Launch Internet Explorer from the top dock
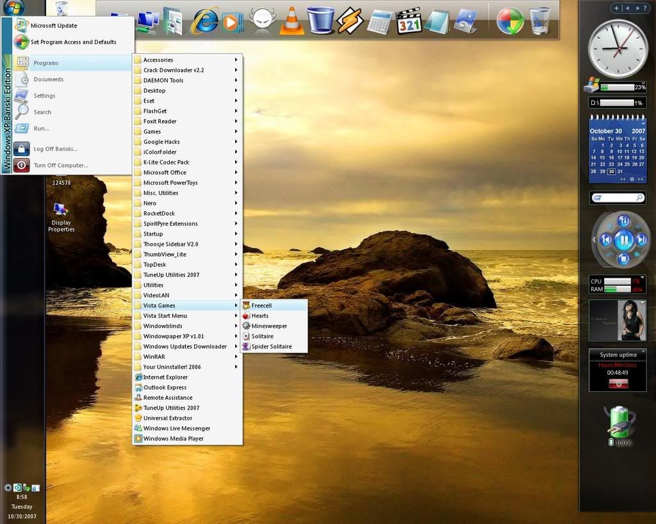This screenshot has width=656, height=524. (x=204, y=20)
